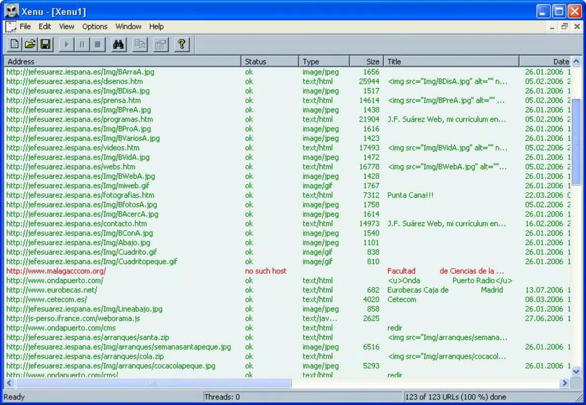Select the contacto.htm address row
The width and height of the screenshot is (586, 405).
tap(76, 224)
